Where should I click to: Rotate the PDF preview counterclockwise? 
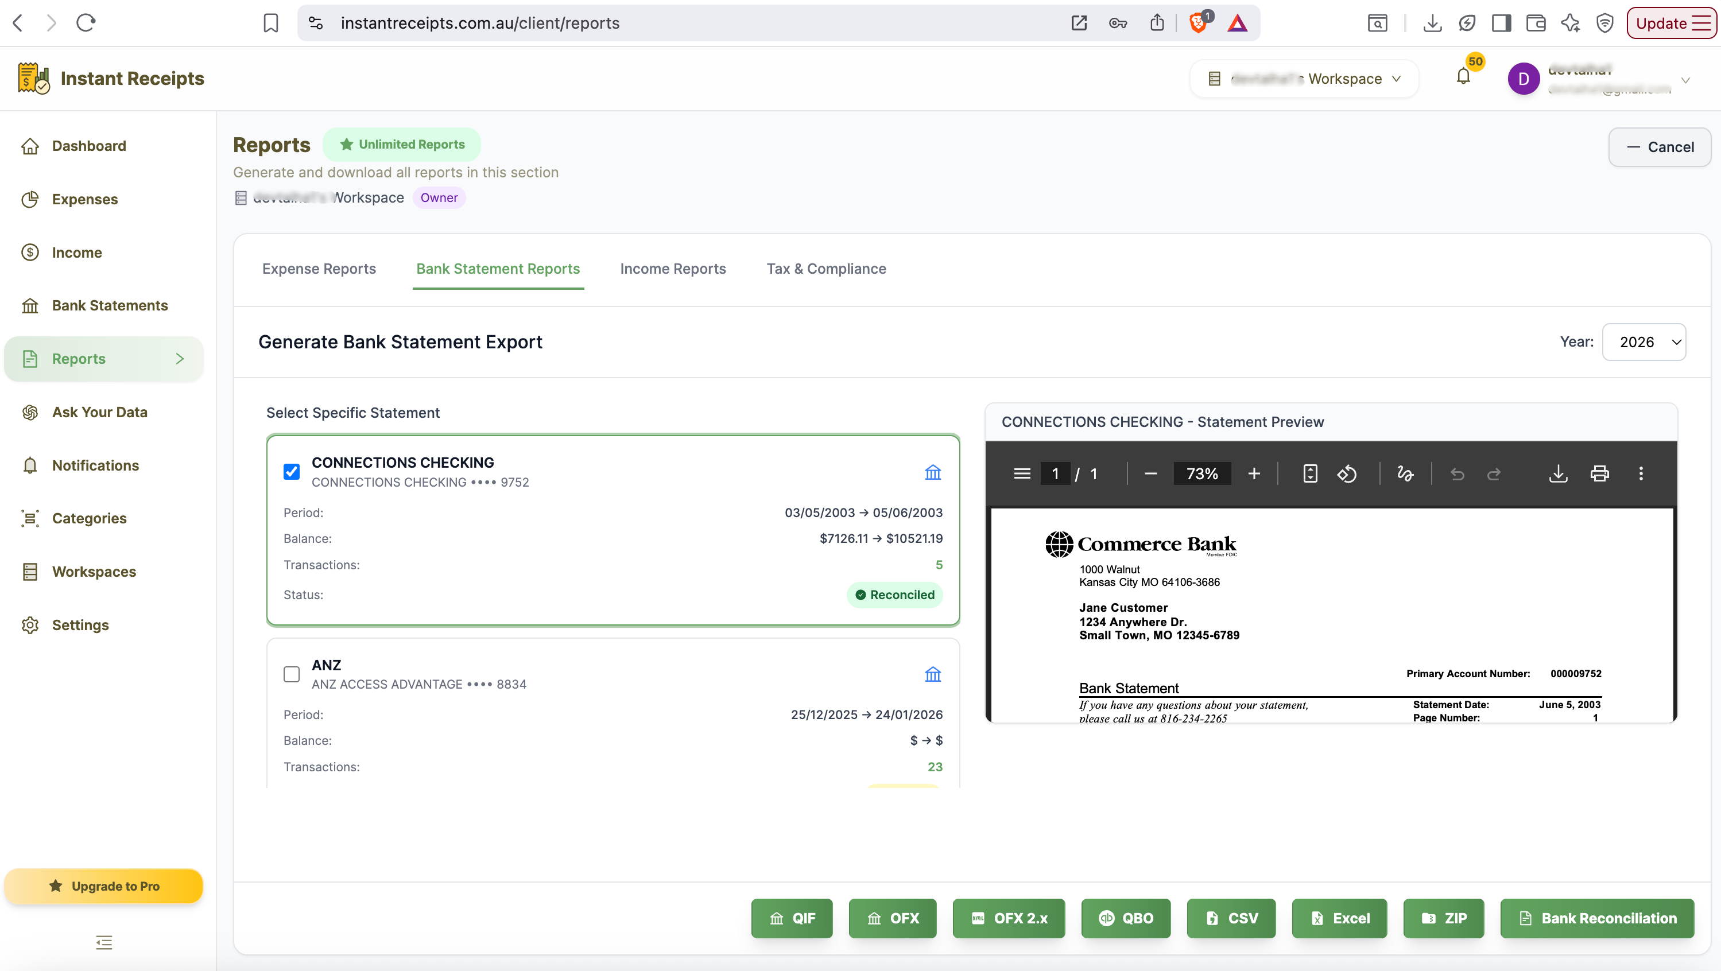[x=1346, y=473]
